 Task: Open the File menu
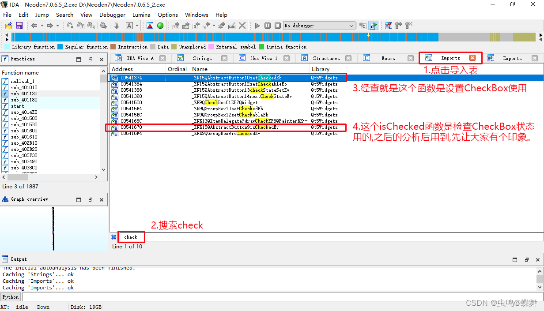(7, 15)
